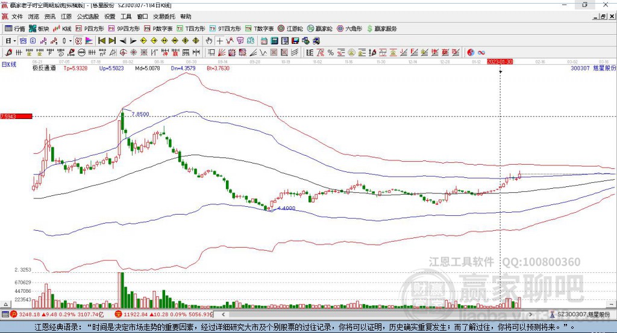
Task: Open the 六角形 hexagon tool
Action: tap(349, 28)
